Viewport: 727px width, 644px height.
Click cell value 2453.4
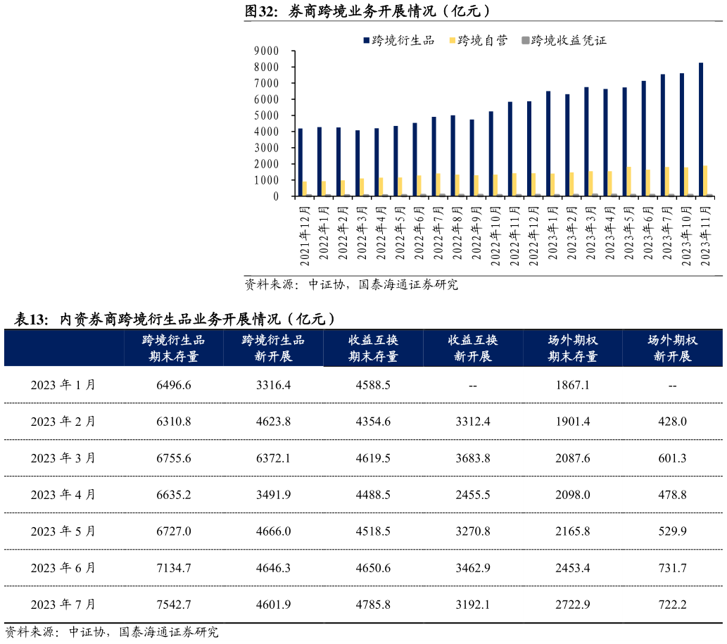click(x=573, y=569)
